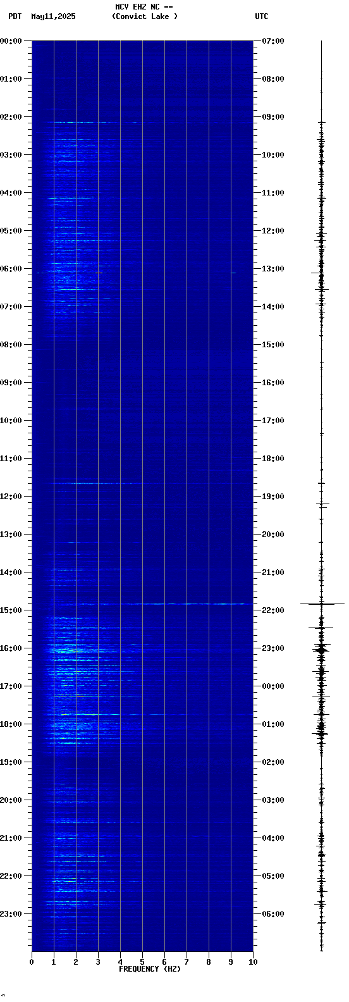Click frequency axis tick label 10

[253, 962]
